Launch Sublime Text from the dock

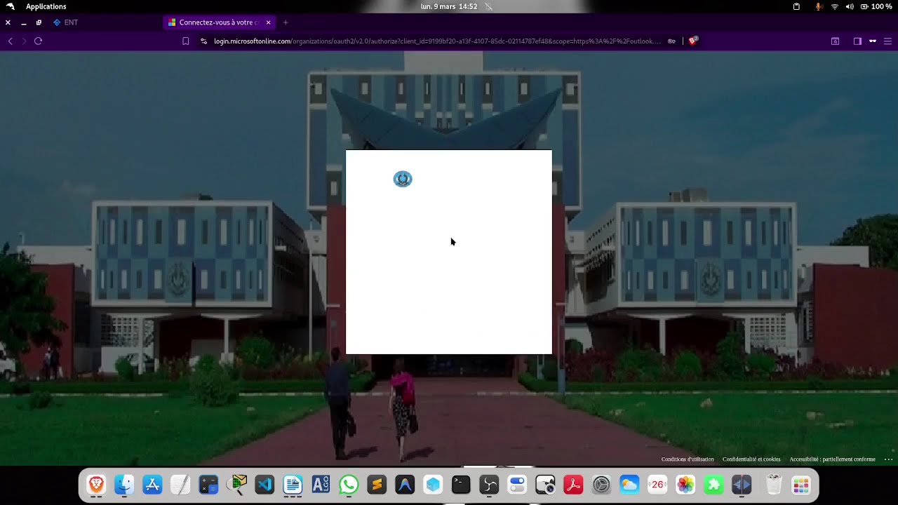pos(377,485)
